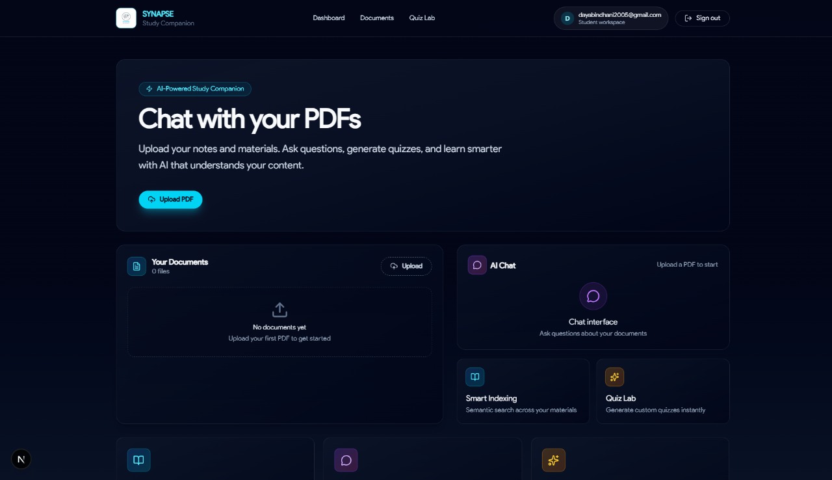Image resolution: width=832 pixels, height=480 pixels.
Task: Click the document icon beside Your Documents
Action: (x=136, y=266)
